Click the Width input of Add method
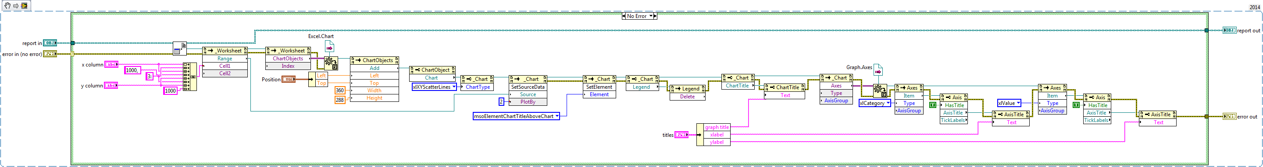 click(x=375, y=90)
